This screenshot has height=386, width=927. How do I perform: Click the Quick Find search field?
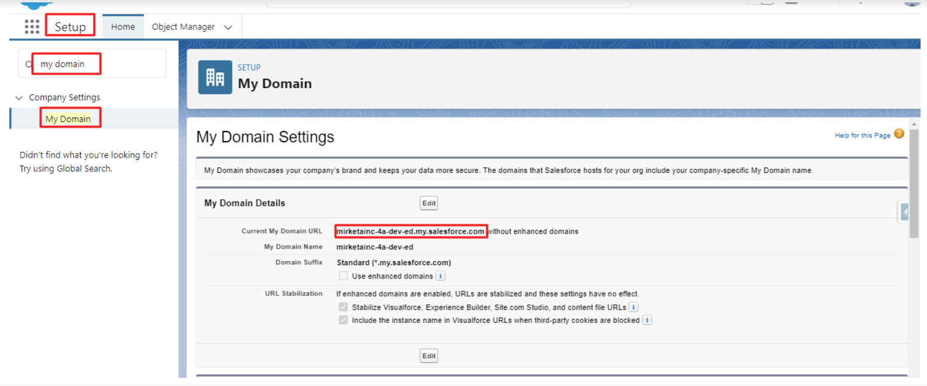point(92,64)
